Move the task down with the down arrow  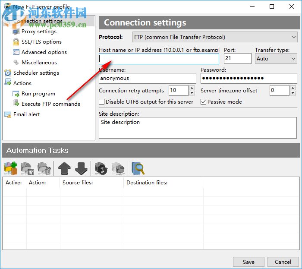81,168
